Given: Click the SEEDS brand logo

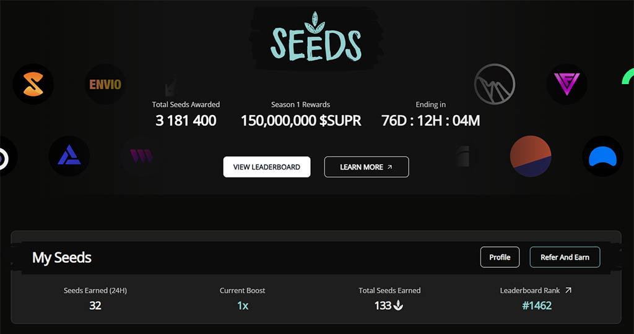Looking at the screenshot, I should click(x=315, y=38).
